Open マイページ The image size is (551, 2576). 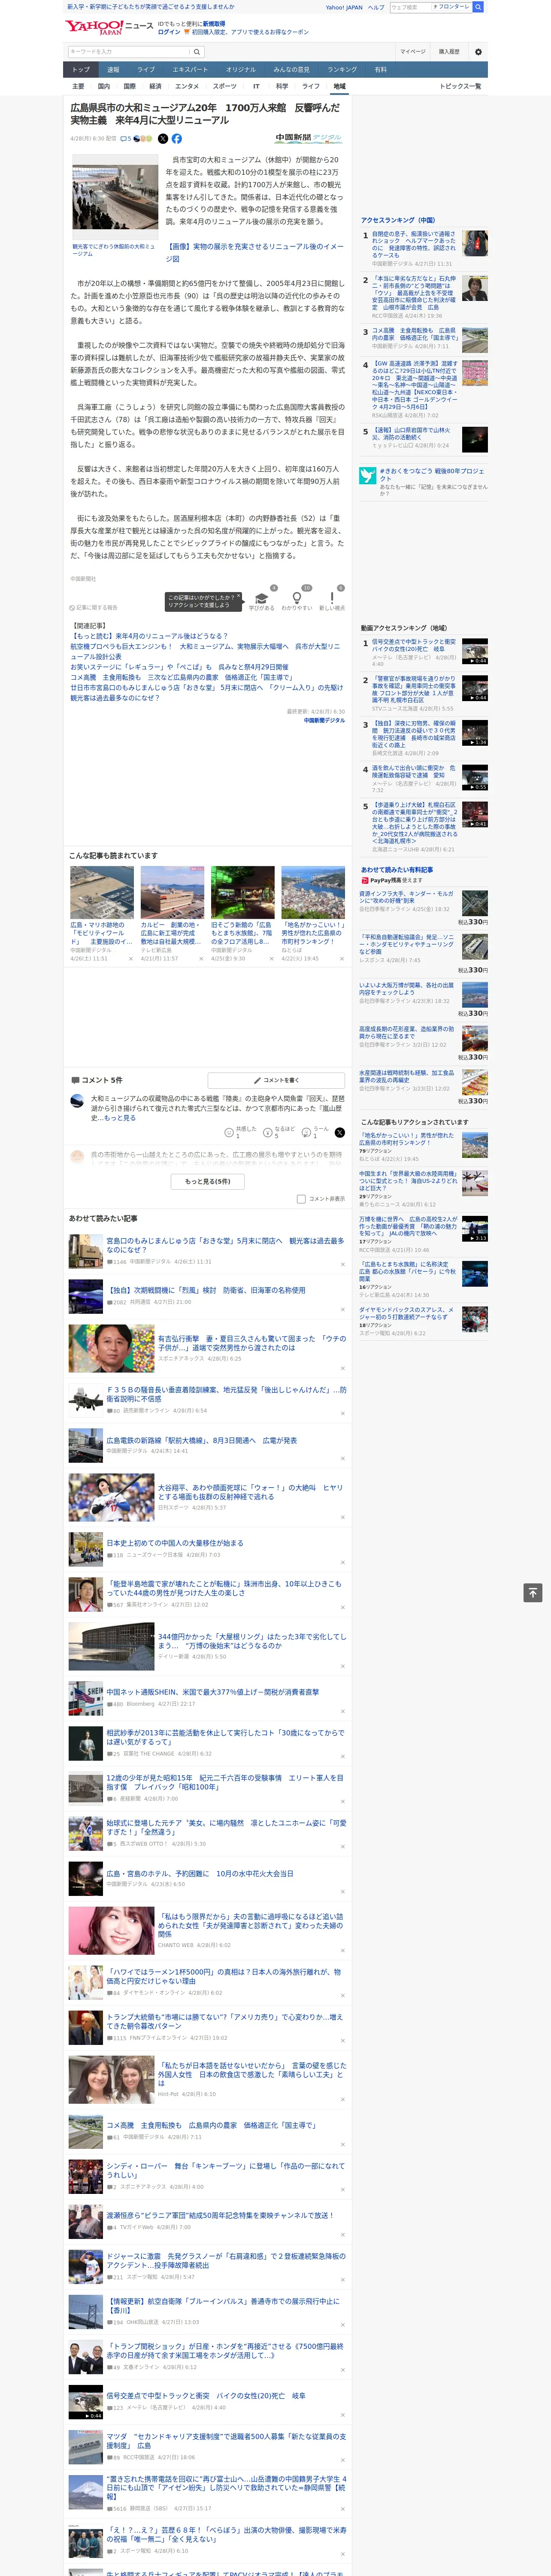412,52
